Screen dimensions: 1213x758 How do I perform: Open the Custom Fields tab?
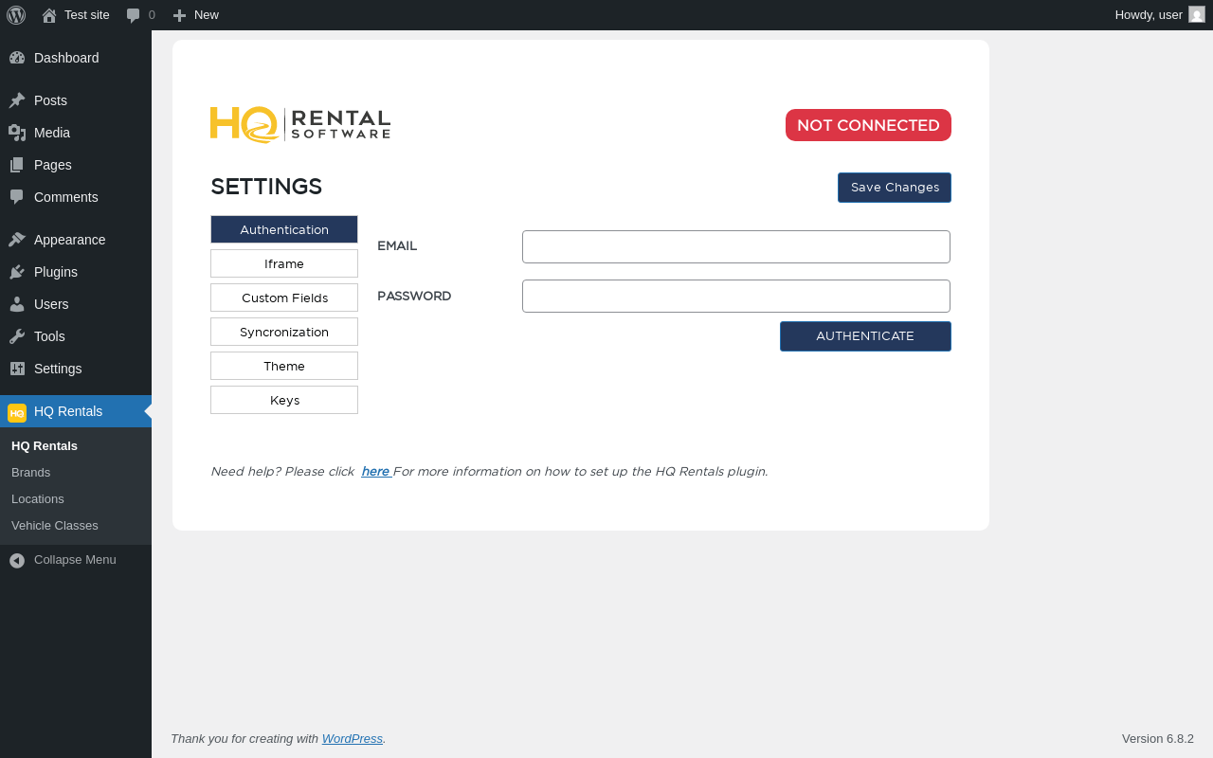click(x=284, y=298)
